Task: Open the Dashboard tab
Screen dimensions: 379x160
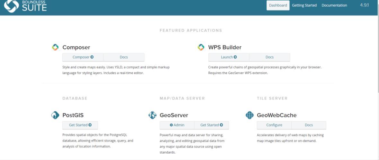Action: (278, 5)
